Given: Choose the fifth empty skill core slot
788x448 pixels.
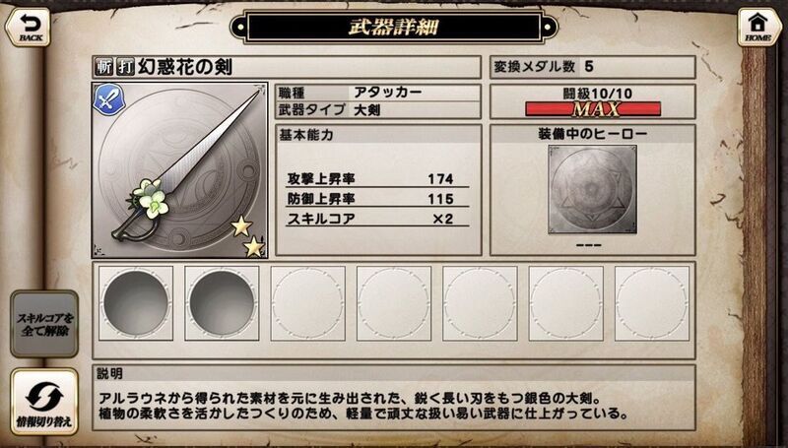Looking at the screenshot, I should click(480, 303).
